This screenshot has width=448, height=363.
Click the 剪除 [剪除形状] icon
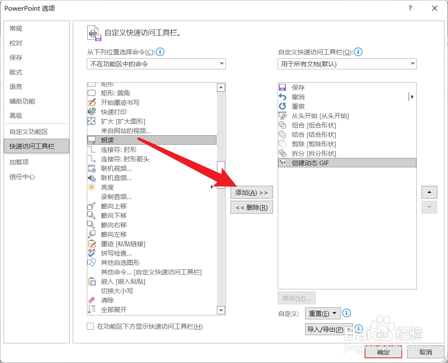[282, 144]
